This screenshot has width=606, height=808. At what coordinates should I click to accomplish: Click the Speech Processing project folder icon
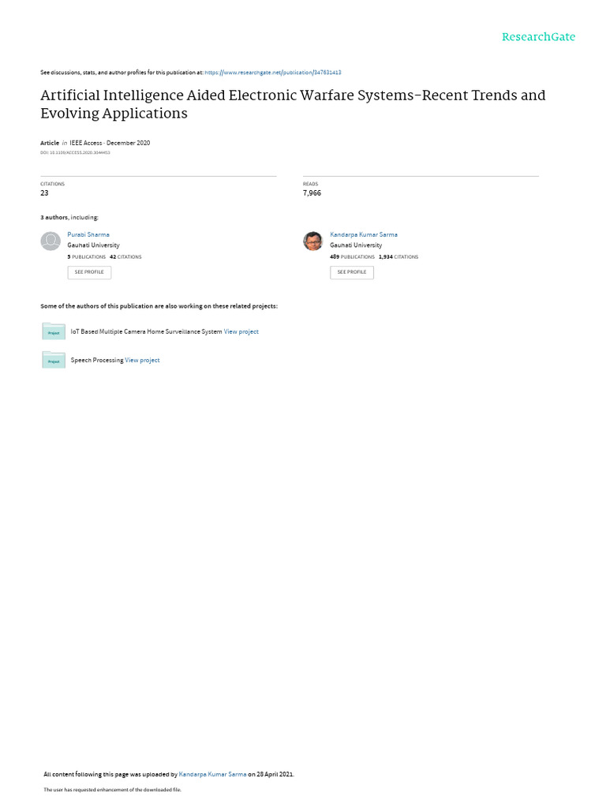click(x=54, y=360)
